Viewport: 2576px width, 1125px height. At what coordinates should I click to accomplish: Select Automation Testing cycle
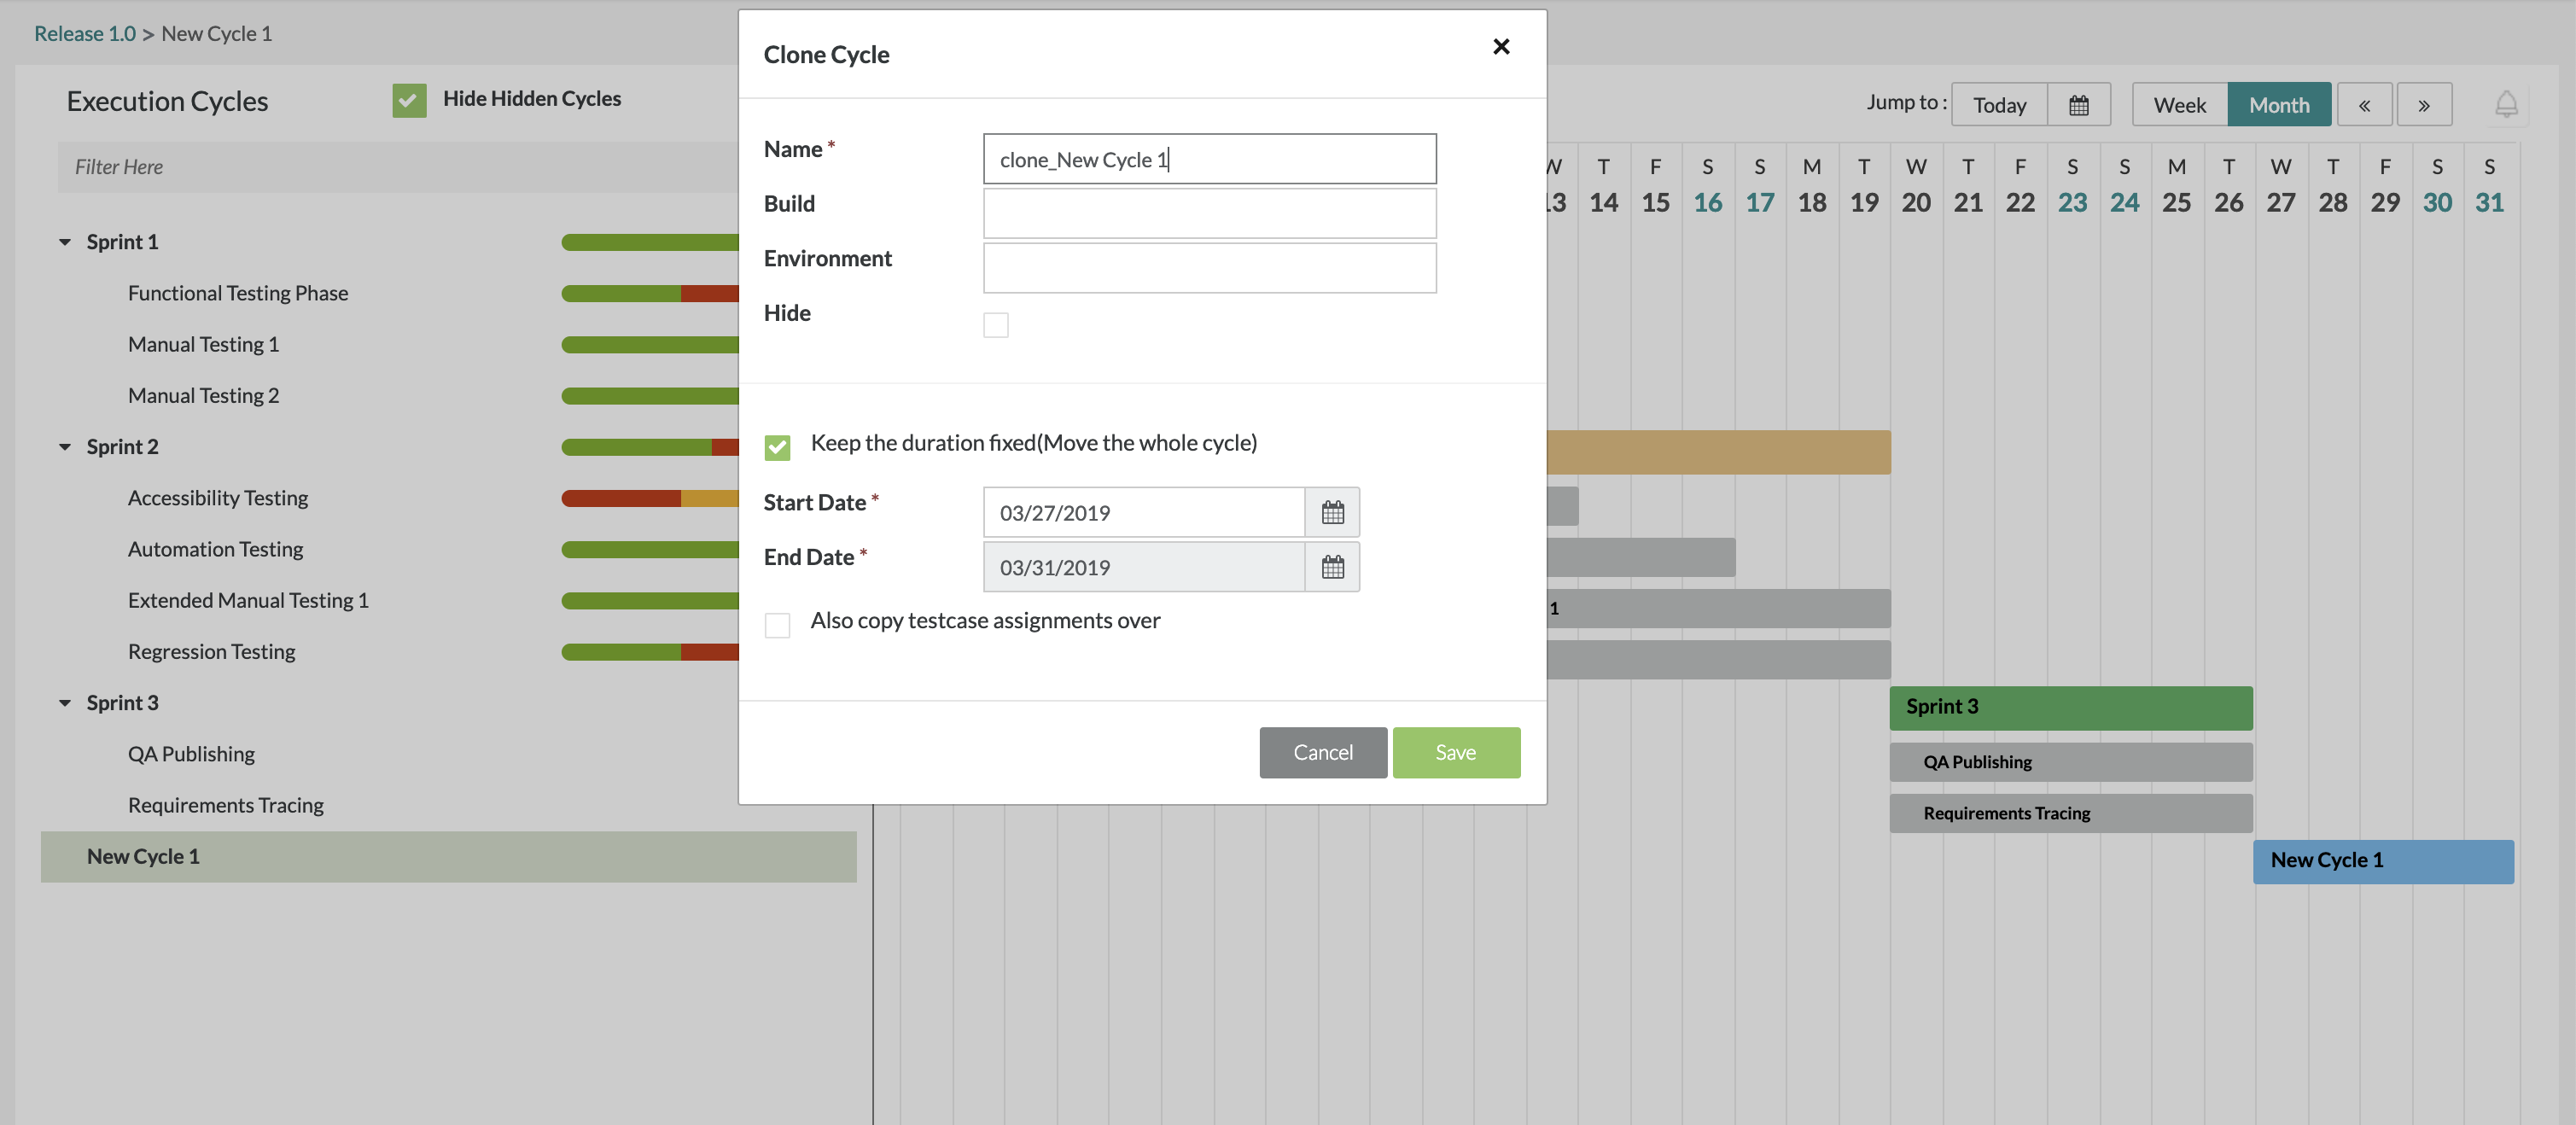(x=215, y=549)
